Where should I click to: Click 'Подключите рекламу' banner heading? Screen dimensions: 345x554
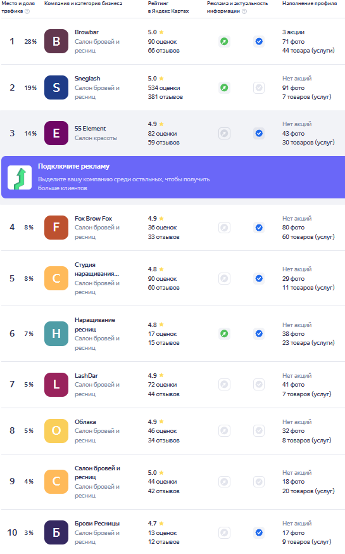73,167
